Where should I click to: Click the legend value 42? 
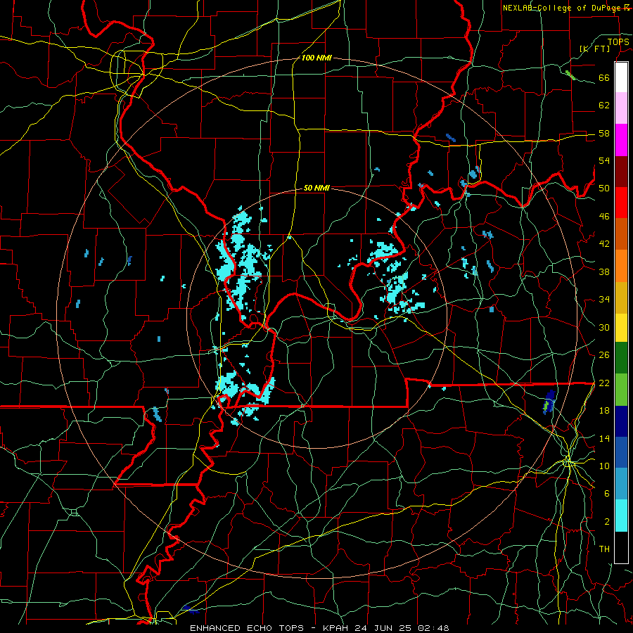pyautogui.click(x=604, y=244)
